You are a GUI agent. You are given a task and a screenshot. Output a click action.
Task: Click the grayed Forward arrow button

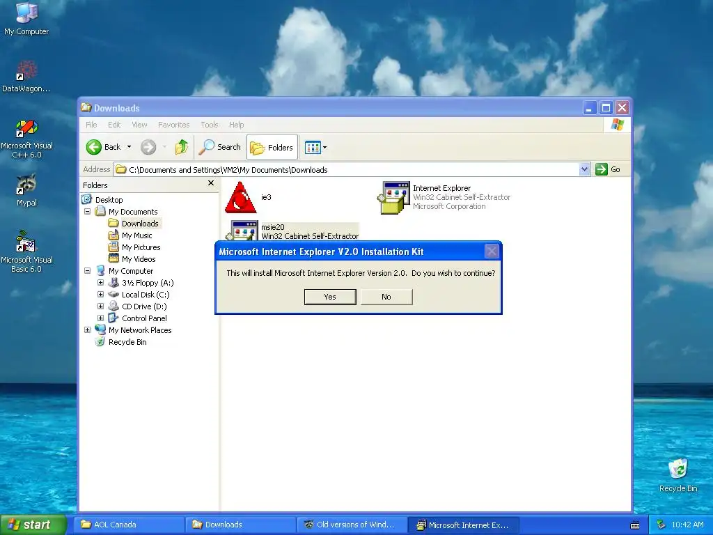(x=148, y=147)
